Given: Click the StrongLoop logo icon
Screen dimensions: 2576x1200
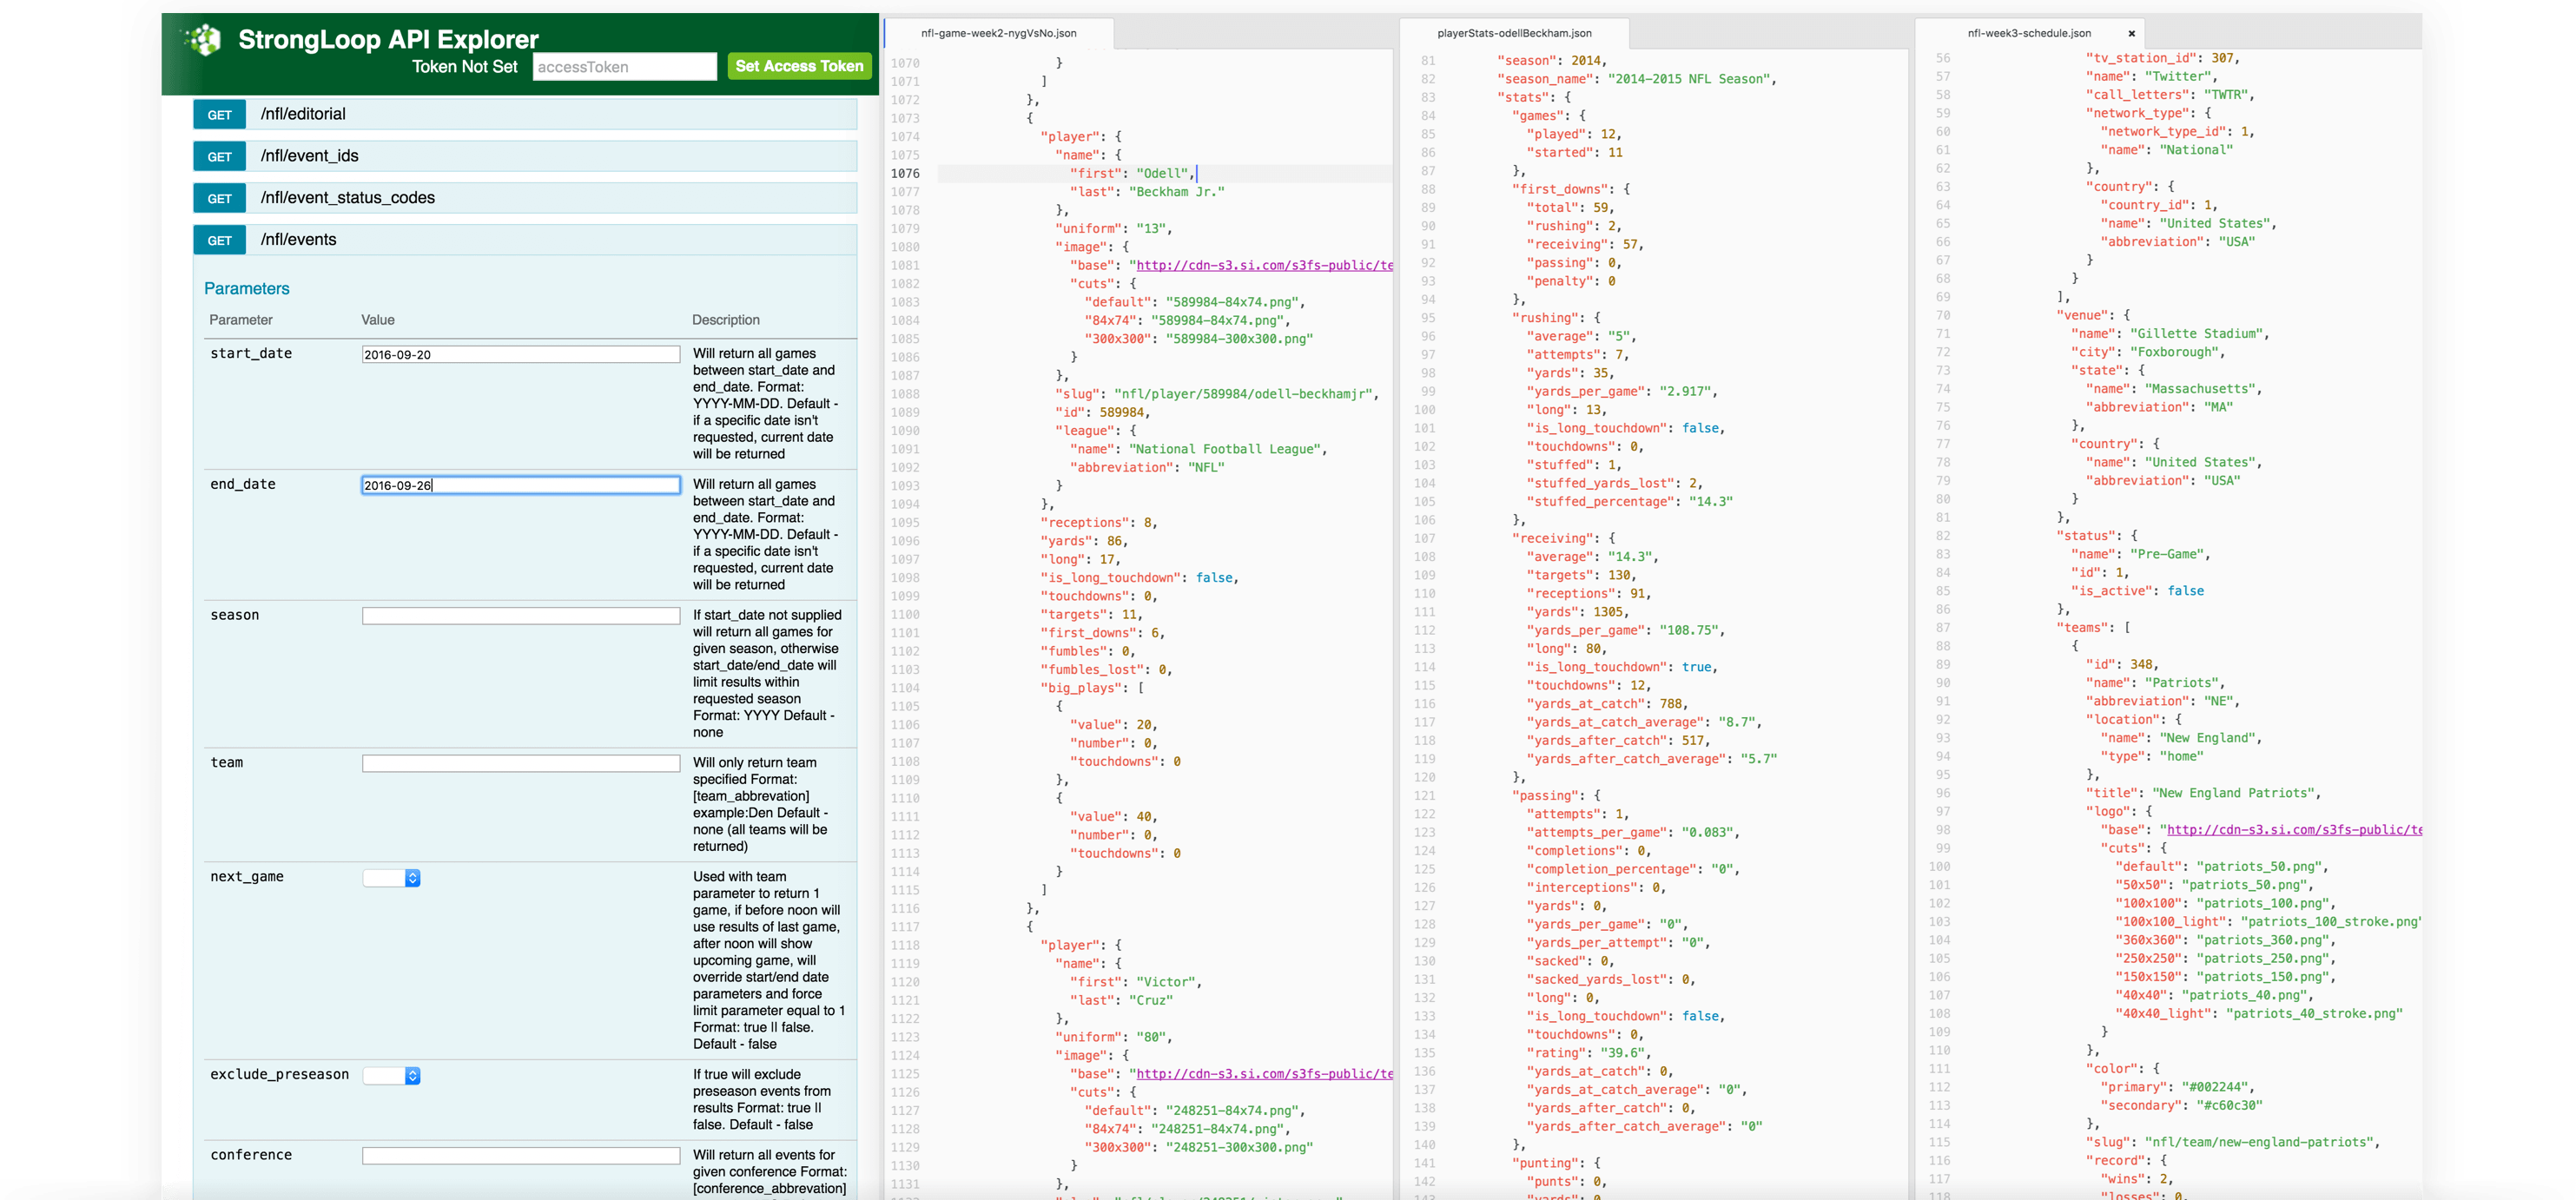Looking at the screenshot, I should point(204,40).
